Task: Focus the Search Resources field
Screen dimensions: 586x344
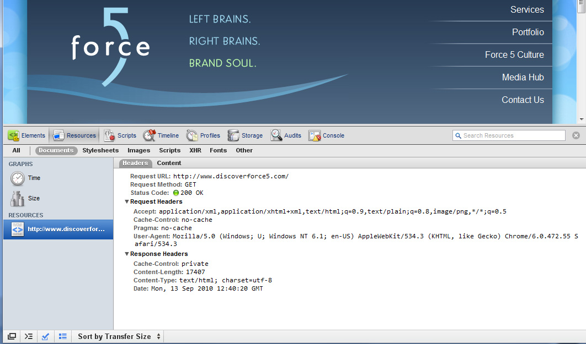Action: pyautogui.click(x=509, y=135)
